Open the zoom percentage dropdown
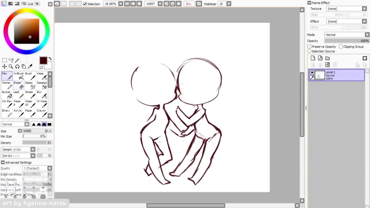 pyautogui.click(x=121, y=4)
